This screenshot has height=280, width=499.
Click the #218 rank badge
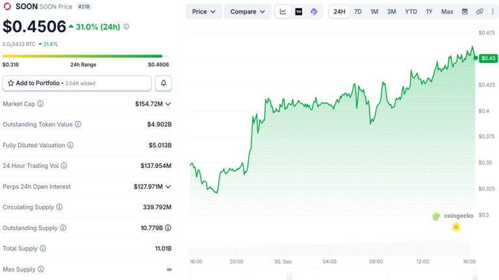click(84, 6)
